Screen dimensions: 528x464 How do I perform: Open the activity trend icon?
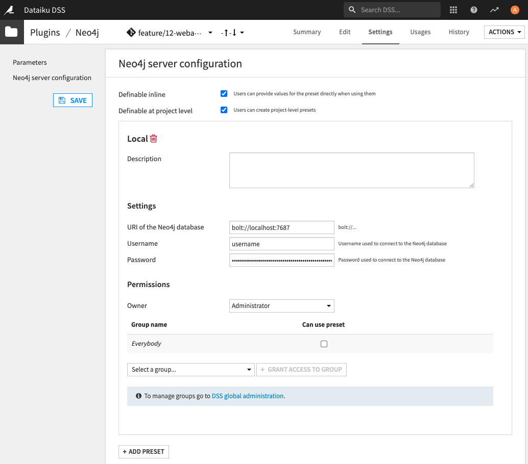point(494,10)
